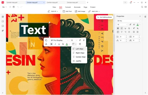Image resolution: width=148 pixels, height=95 pixels.
Task: Choose Center Align from alignment menu
Action: [79, 57]
